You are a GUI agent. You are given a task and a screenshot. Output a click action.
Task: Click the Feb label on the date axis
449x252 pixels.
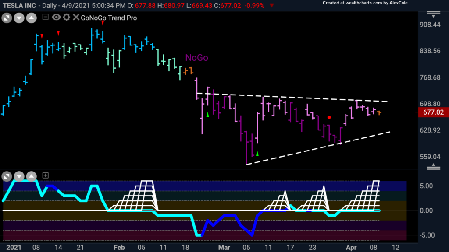pyautogui.click(x=119, y=248)
